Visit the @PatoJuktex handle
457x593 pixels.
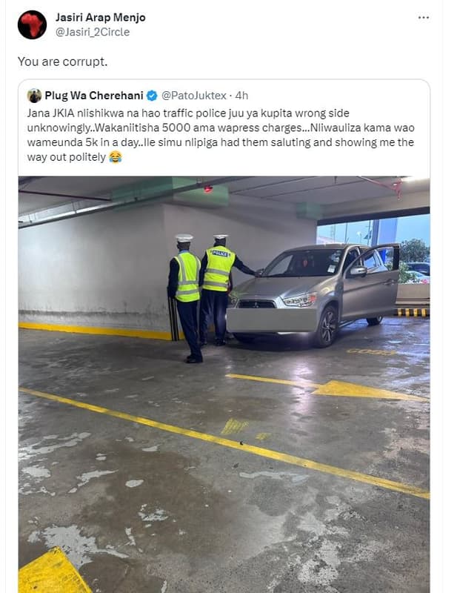click(194, 96)
